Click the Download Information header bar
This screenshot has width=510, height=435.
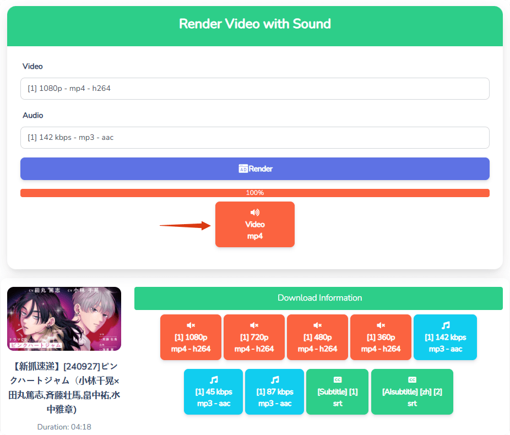[x=318, y=298]
